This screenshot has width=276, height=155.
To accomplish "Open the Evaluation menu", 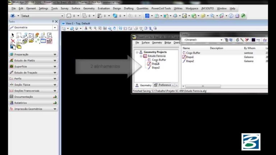I will (x=103, y=9).
